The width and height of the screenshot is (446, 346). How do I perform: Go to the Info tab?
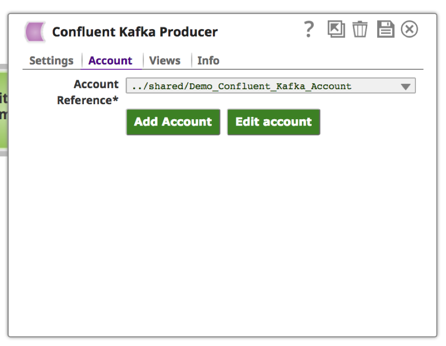coord(208,61)
